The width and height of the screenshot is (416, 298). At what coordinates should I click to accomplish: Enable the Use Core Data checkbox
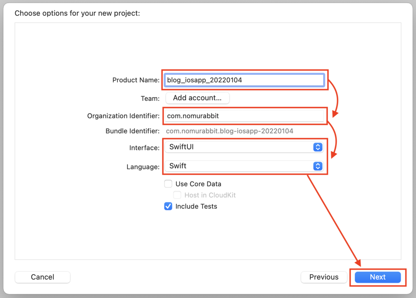[x=168, y=184]
